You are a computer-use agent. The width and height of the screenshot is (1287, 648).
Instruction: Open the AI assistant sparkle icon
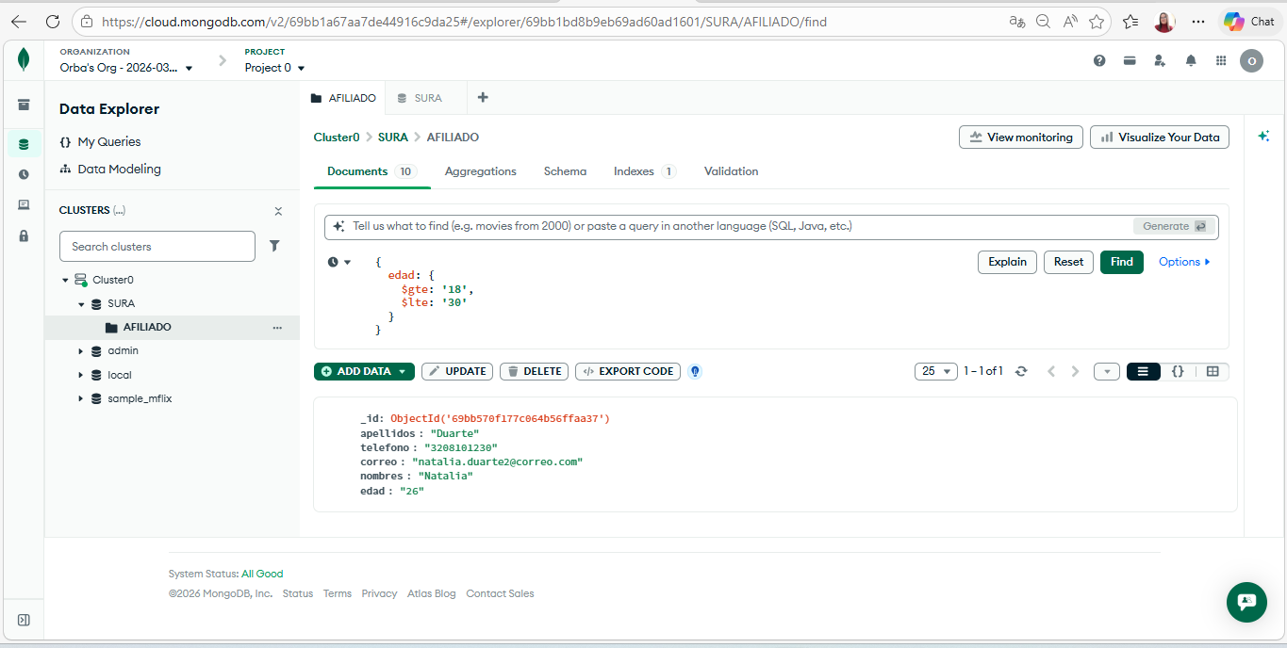[1263, 137]
